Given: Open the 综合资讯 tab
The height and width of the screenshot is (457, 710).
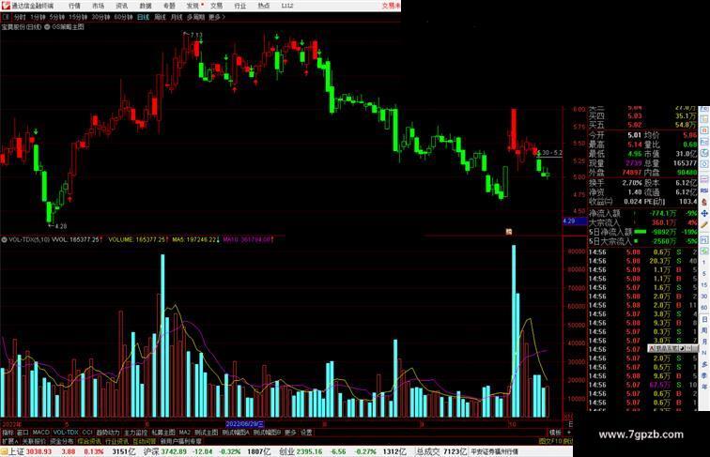Looking at the screenshot, I should click(88, 441).
